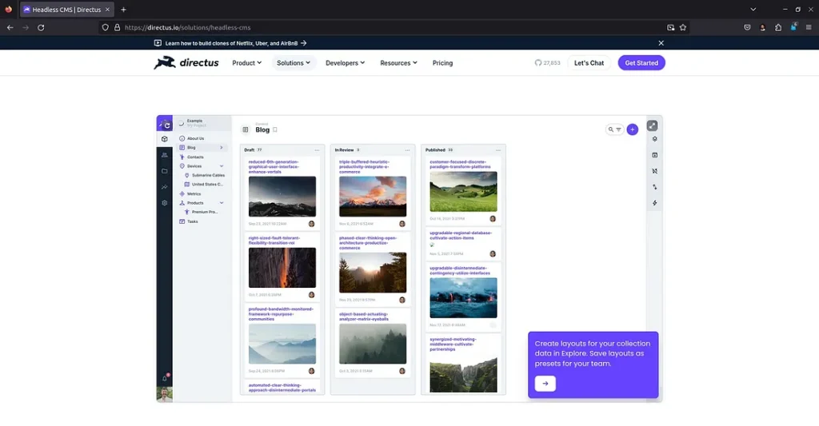The width and height of the screenshot is (819, 426).
Task: Open the Developers dropdown menu
Action: pos(345,63)
